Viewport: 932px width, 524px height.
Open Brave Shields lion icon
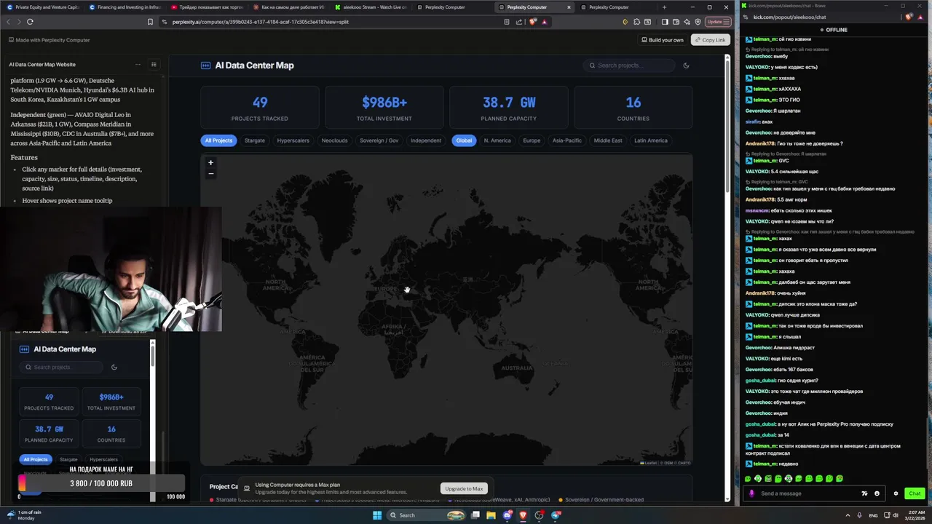coord(532,22)
